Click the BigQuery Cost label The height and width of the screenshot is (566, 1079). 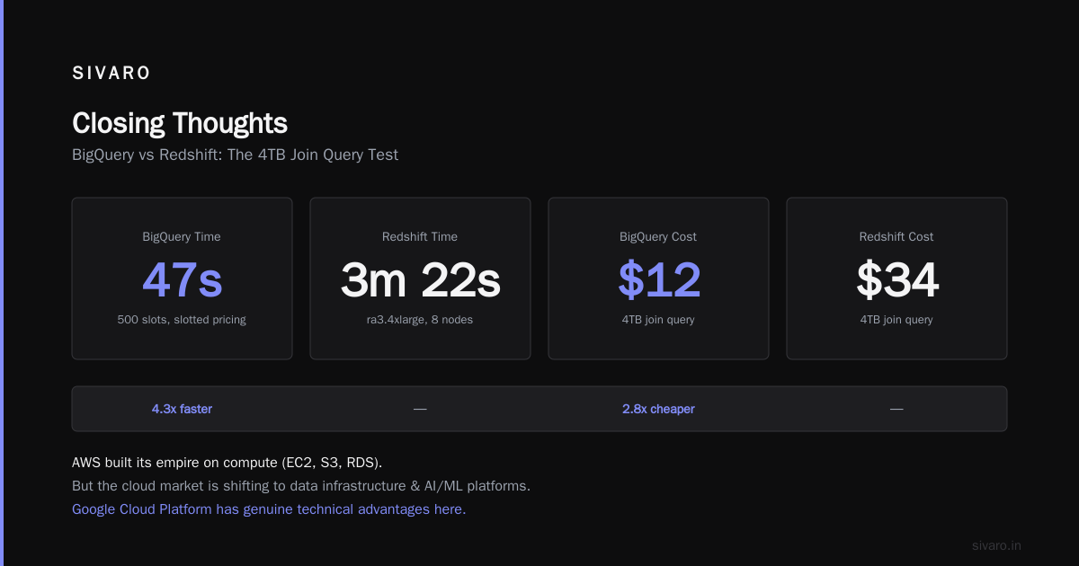[658, 237]
